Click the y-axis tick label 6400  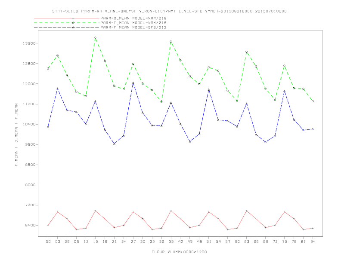pos(31,226)
